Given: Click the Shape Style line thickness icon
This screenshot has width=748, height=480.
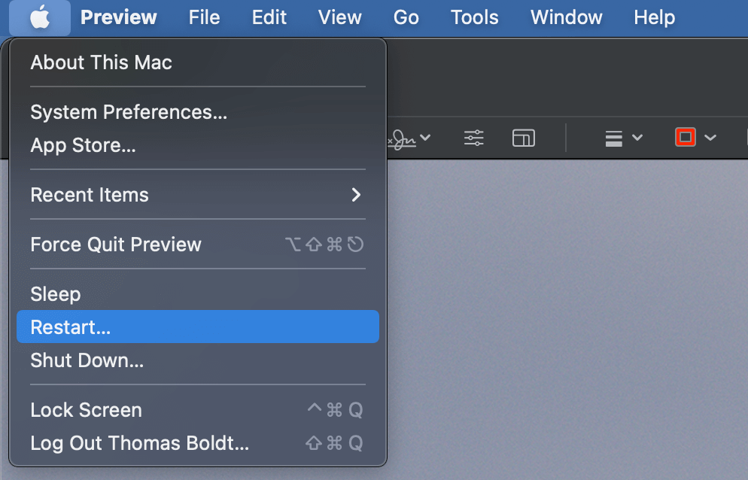Looking at the screenshot, I should point(613,138).
